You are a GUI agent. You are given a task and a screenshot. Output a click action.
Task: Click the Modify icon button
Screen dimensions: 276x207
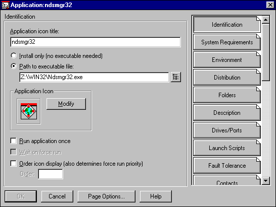[66, 104]
